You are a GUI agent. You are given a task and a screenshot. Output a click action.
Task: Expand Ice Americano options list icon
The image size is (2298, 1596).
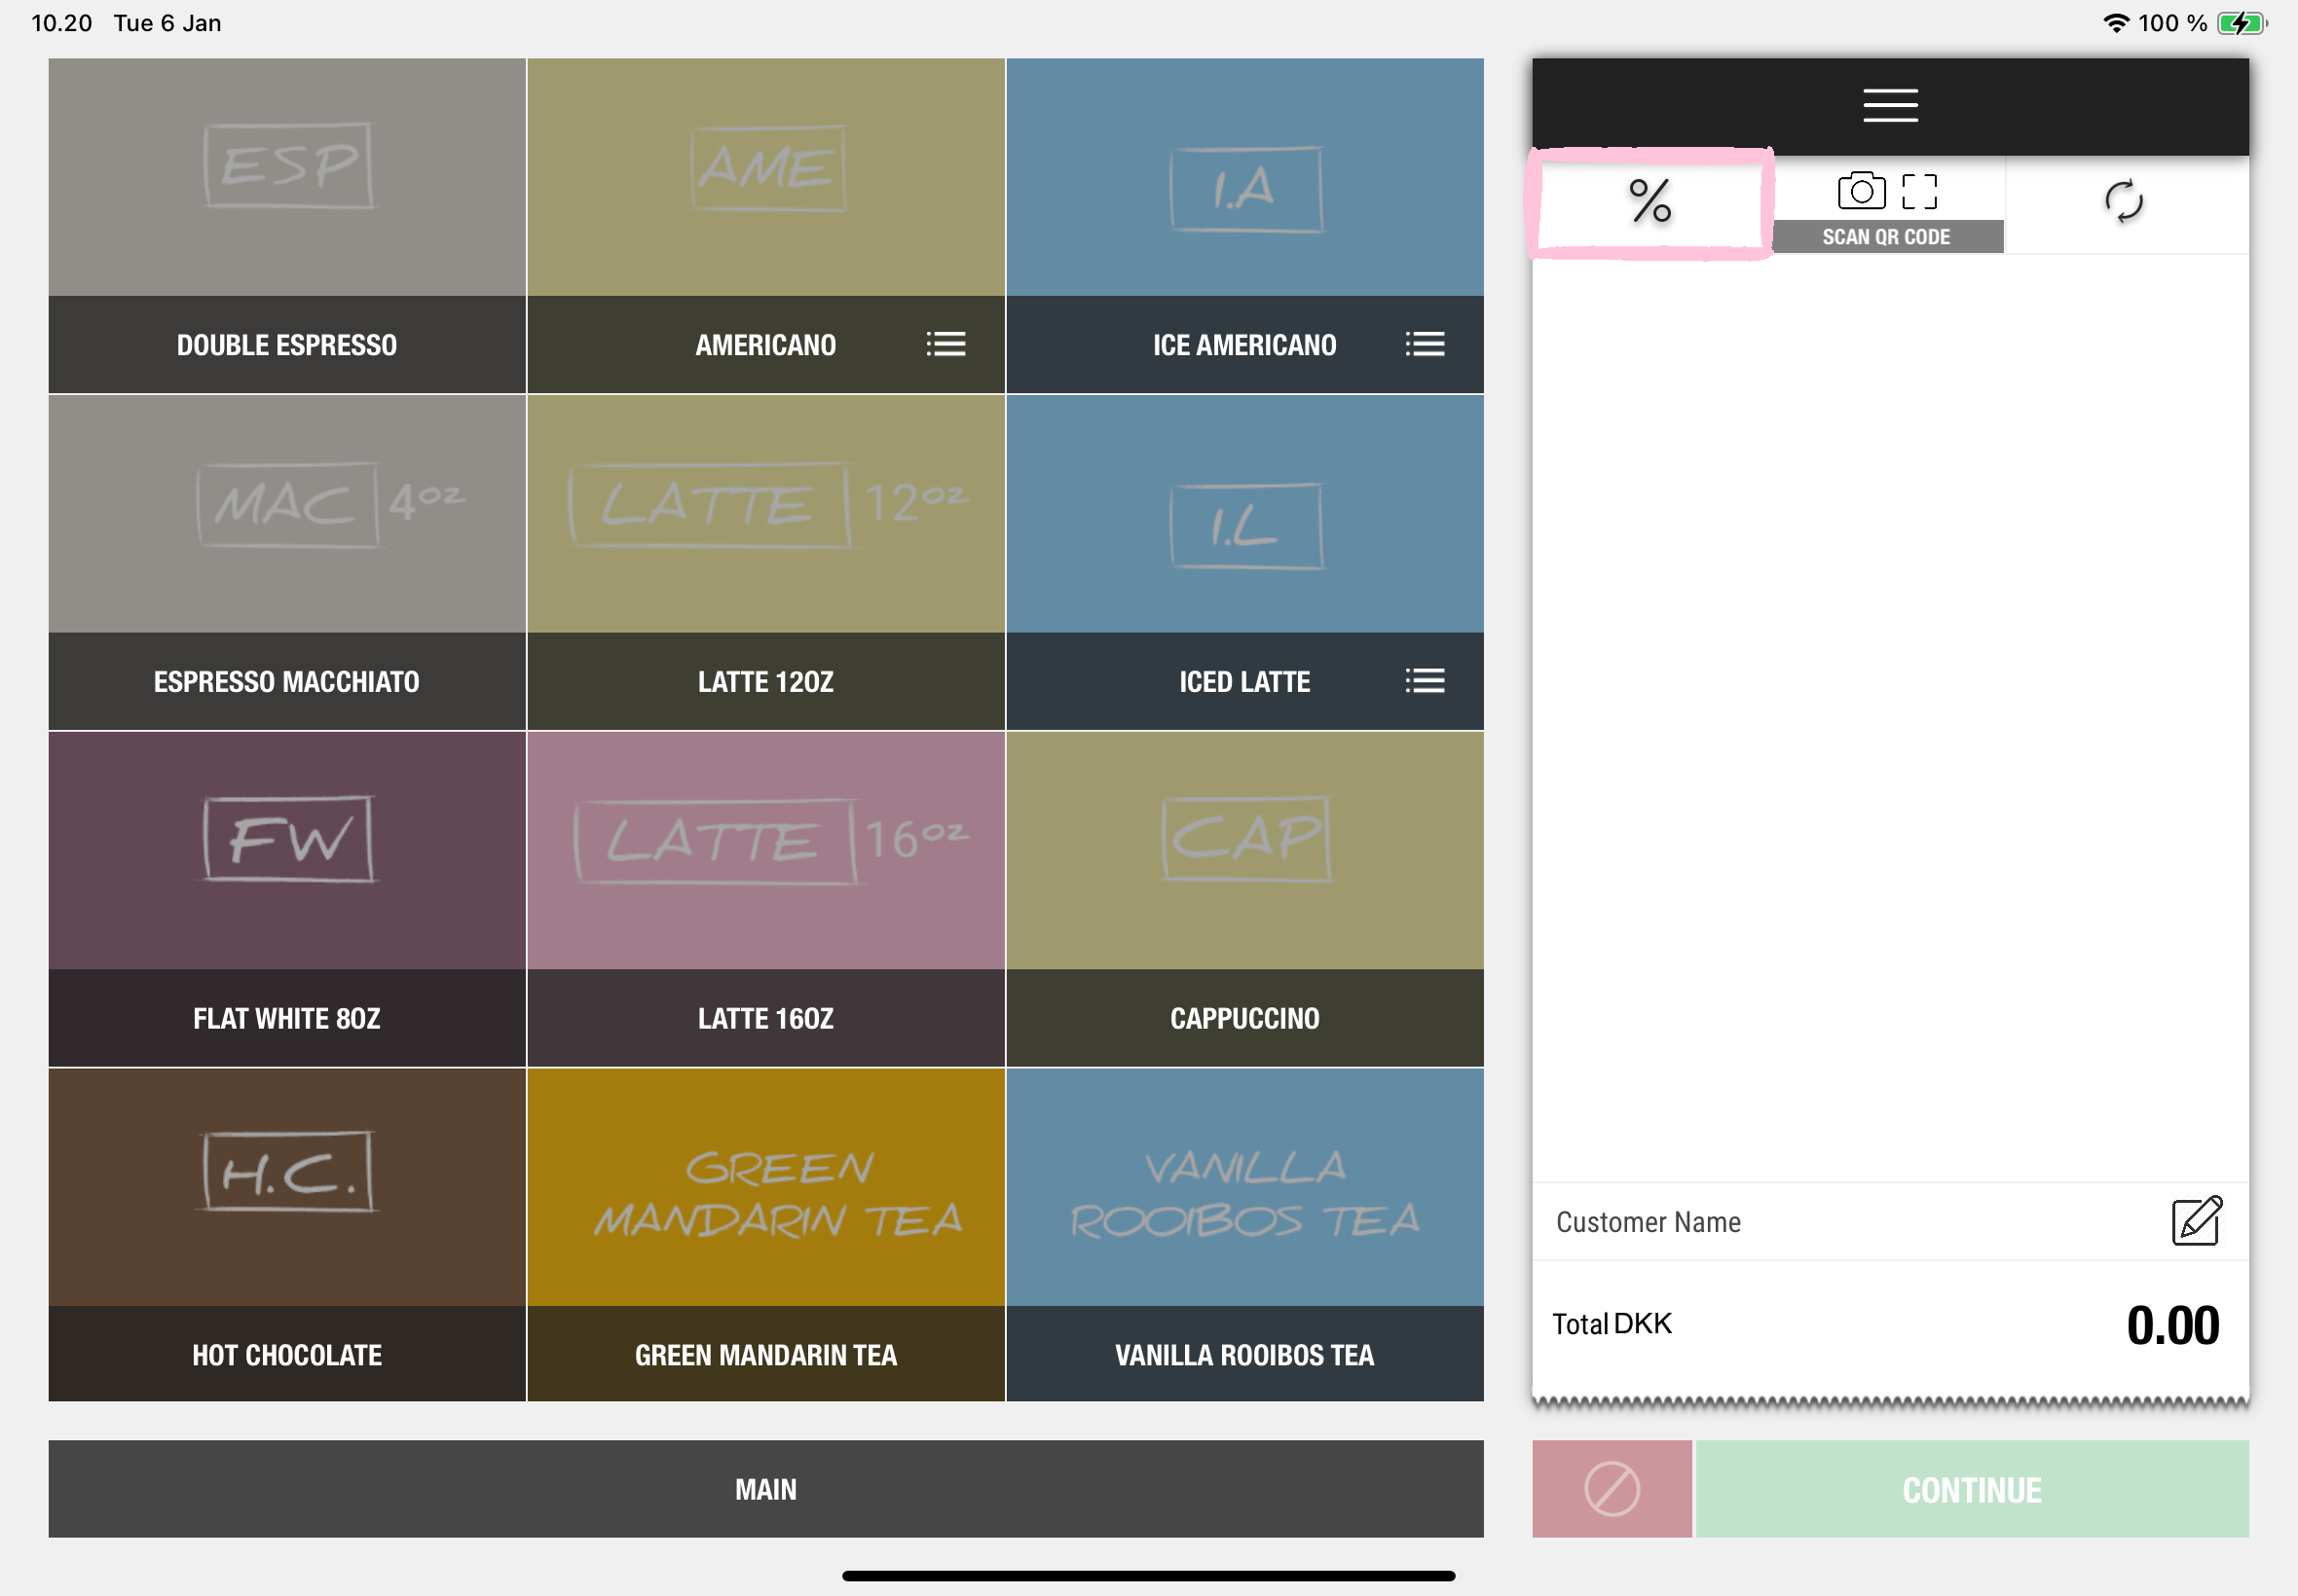coord(1424,344)
